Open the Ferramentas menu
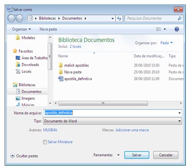190x168 pixels. point(103,155)
